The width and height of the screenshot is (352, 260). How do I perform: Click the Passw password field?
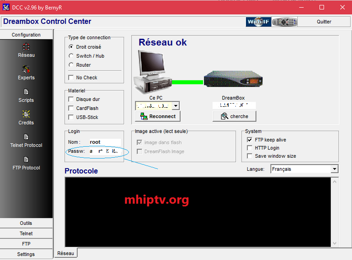(x=105, y=151)
